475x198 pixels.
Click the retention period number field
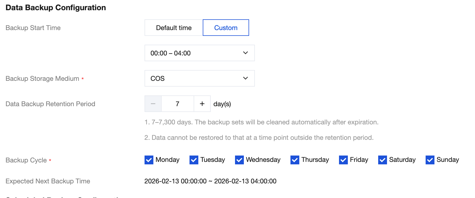pyautogui.click(x=177, y=104)
